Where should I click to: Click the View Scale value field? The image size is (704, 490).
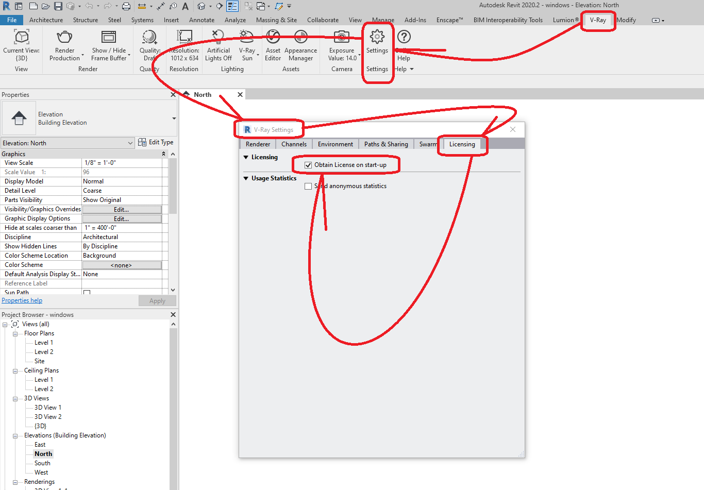pos(122,163)
